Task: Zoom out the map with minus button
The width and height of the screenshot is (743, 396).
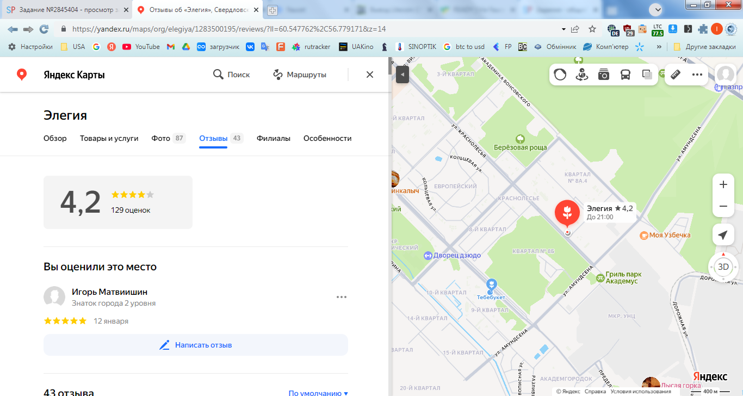Action: coord(723,206)
